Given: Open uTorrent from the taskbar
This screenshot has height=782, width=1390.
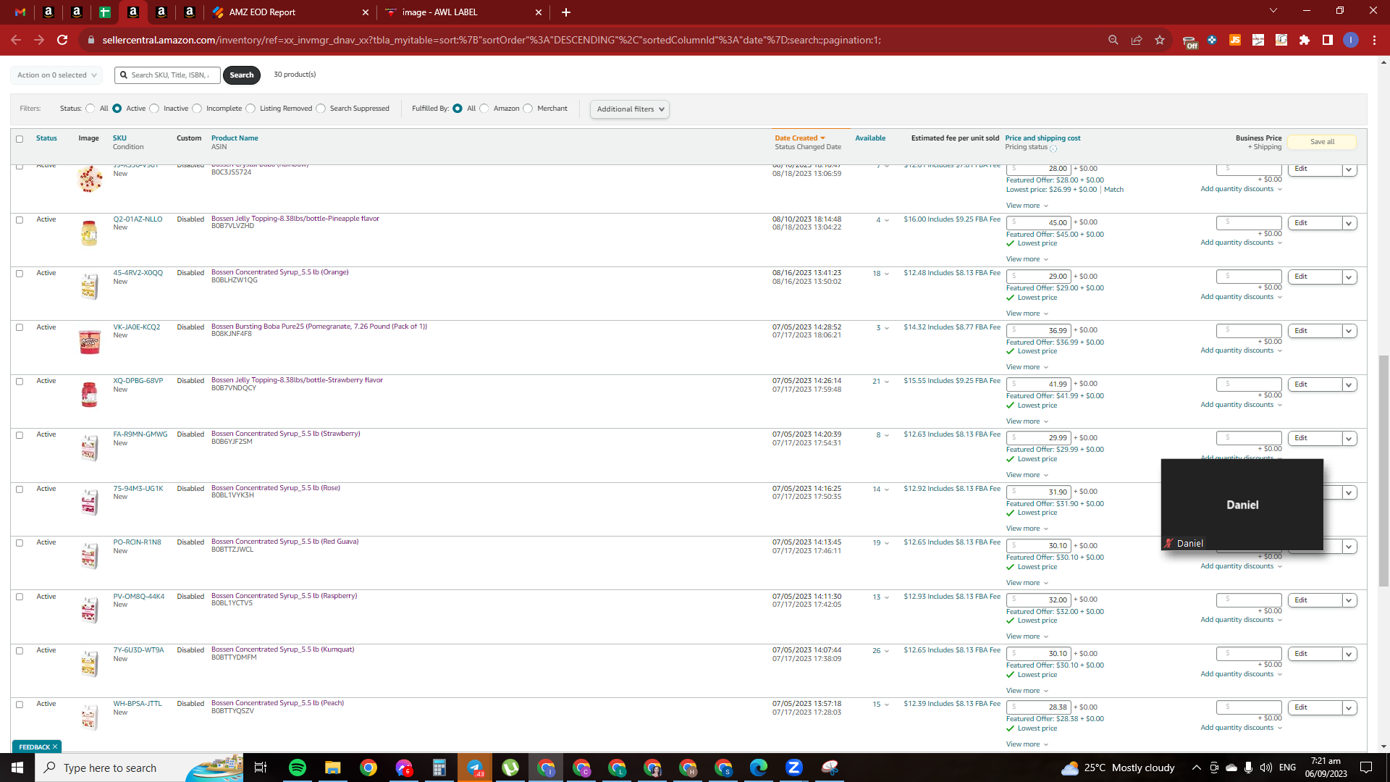Looking at the screenshot, I should (510, 768).
